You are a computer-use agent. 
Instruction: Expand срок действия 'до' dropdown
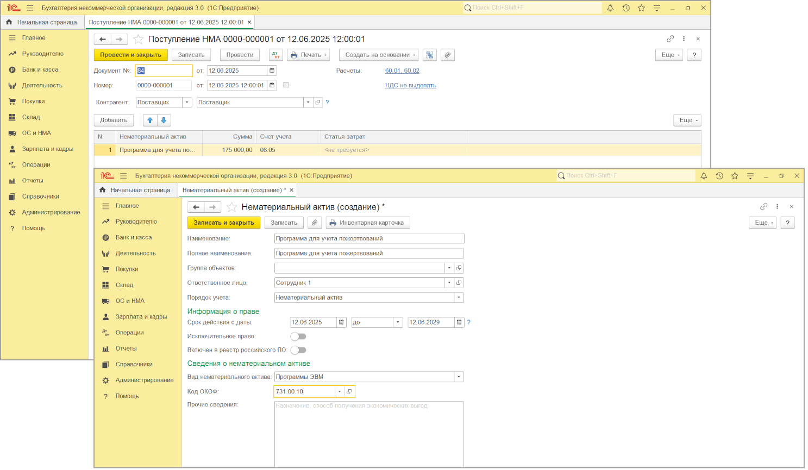pyautogui.click(x=398, y=322)
